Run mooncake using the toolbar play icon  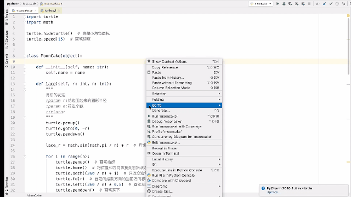coord(278,4)
